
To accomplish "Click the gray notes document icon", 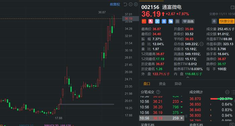I will [177, 21].
